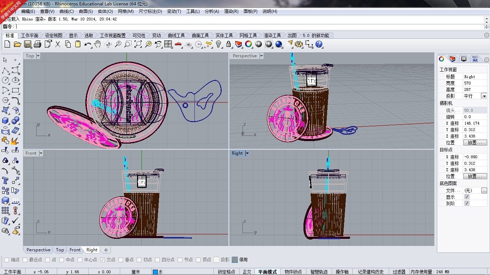The width and height of the screenshot is (490, 275).
Task: Cut selection with the scissors icon
Action: pyautogui.click(x=57, y=44)
